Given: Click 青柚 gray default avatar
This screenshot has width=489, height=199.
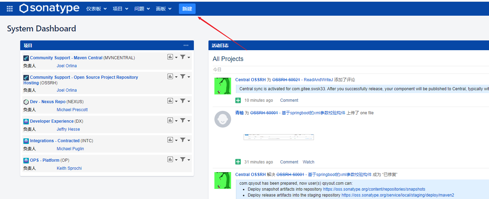Looking at the screenshot, I should 223,119.
